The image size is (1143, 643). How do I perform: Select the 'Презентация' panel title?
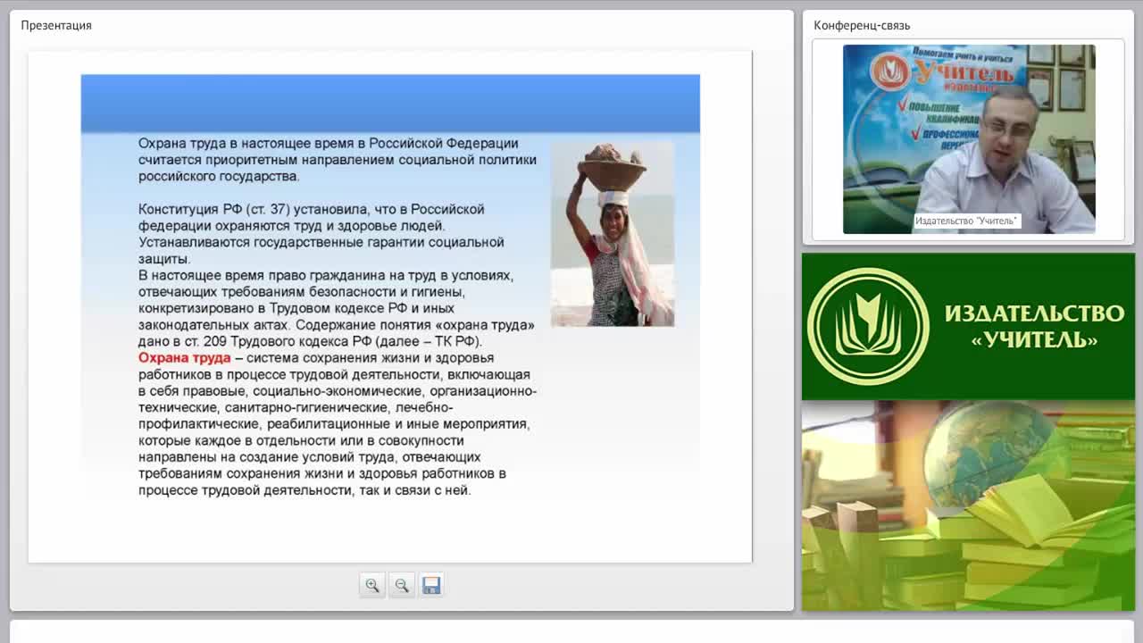point(56,25)
